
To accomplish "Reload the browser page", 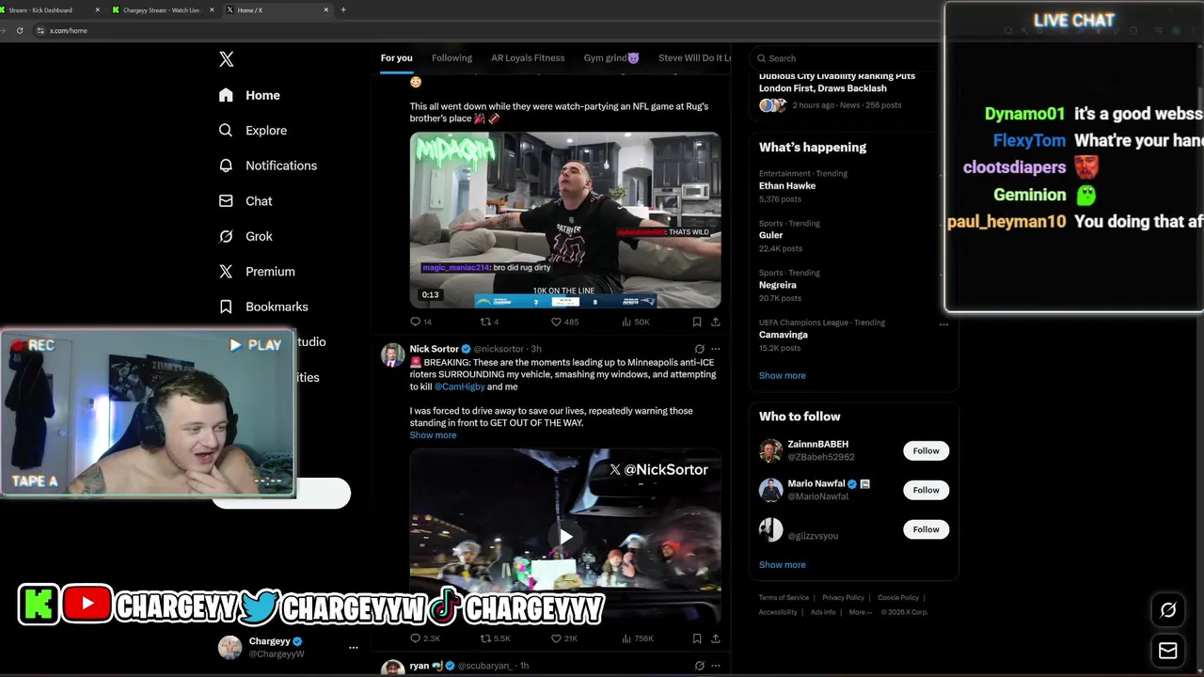I will [20, 30].
